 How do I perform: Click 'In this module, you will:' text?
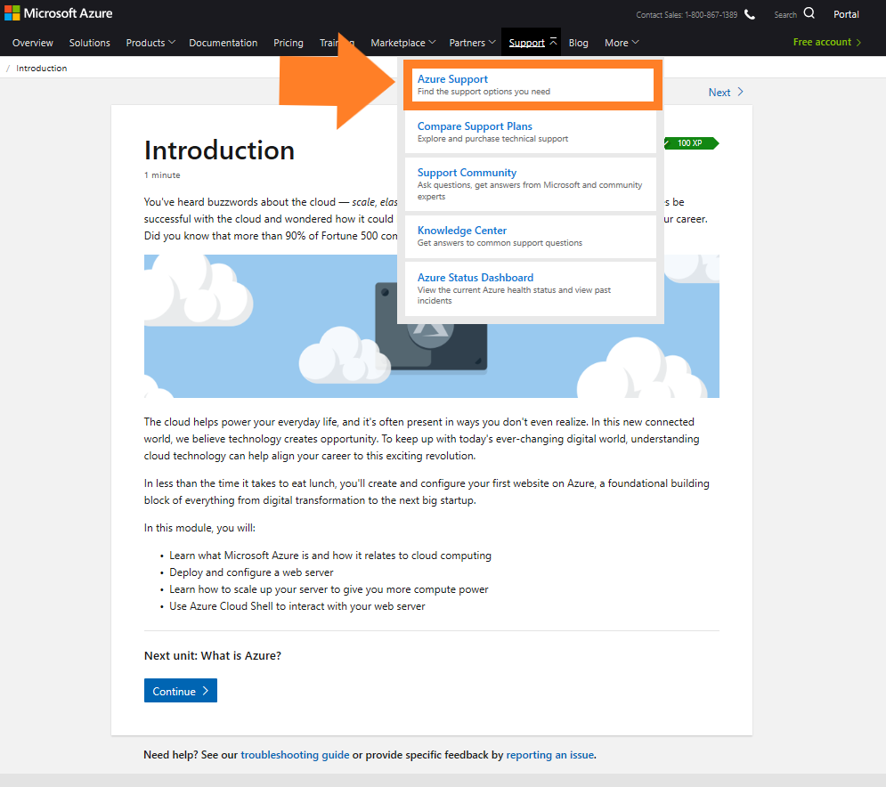click(199, 528)
